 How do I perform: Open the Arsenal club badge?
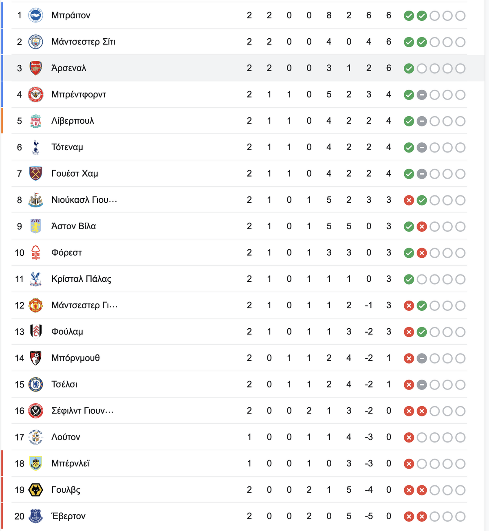tap(35, 68)
